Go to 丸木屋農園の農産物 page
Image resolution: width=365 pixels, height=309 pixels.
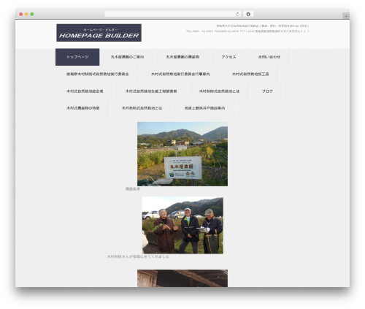(182, 57)
